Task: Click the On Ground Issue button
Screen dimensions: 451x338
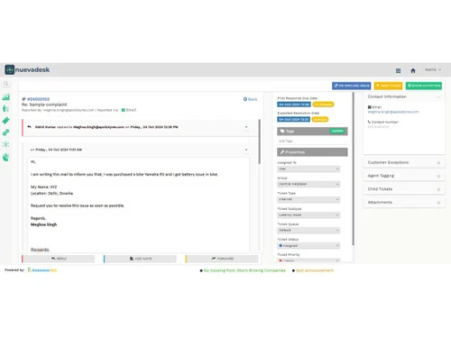Action: point(352,86)
